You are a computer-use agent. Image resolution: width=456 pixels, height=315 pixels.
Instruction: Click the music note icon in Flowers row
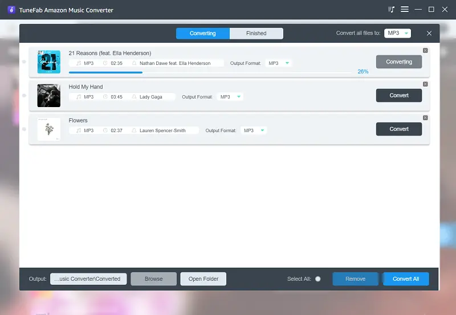click(79, 130)
